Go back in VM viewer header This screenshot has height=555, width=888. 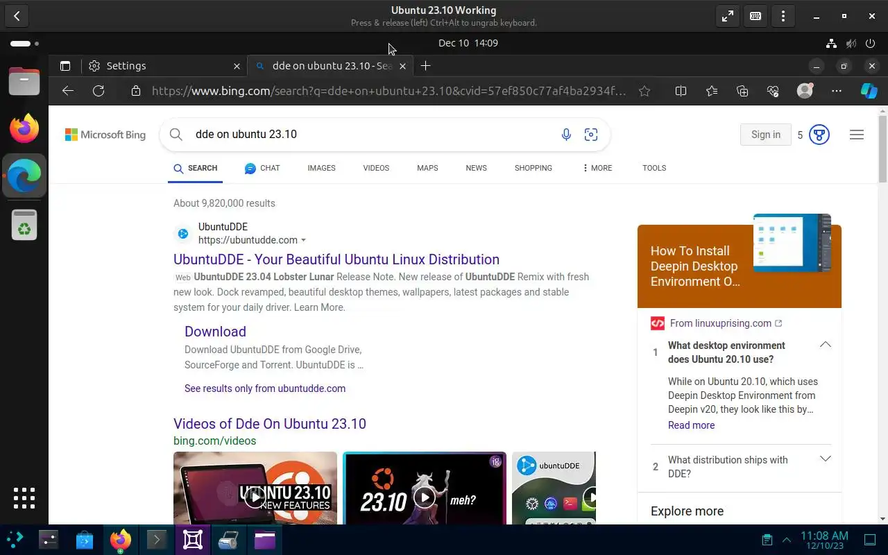(x=17, y=16)
